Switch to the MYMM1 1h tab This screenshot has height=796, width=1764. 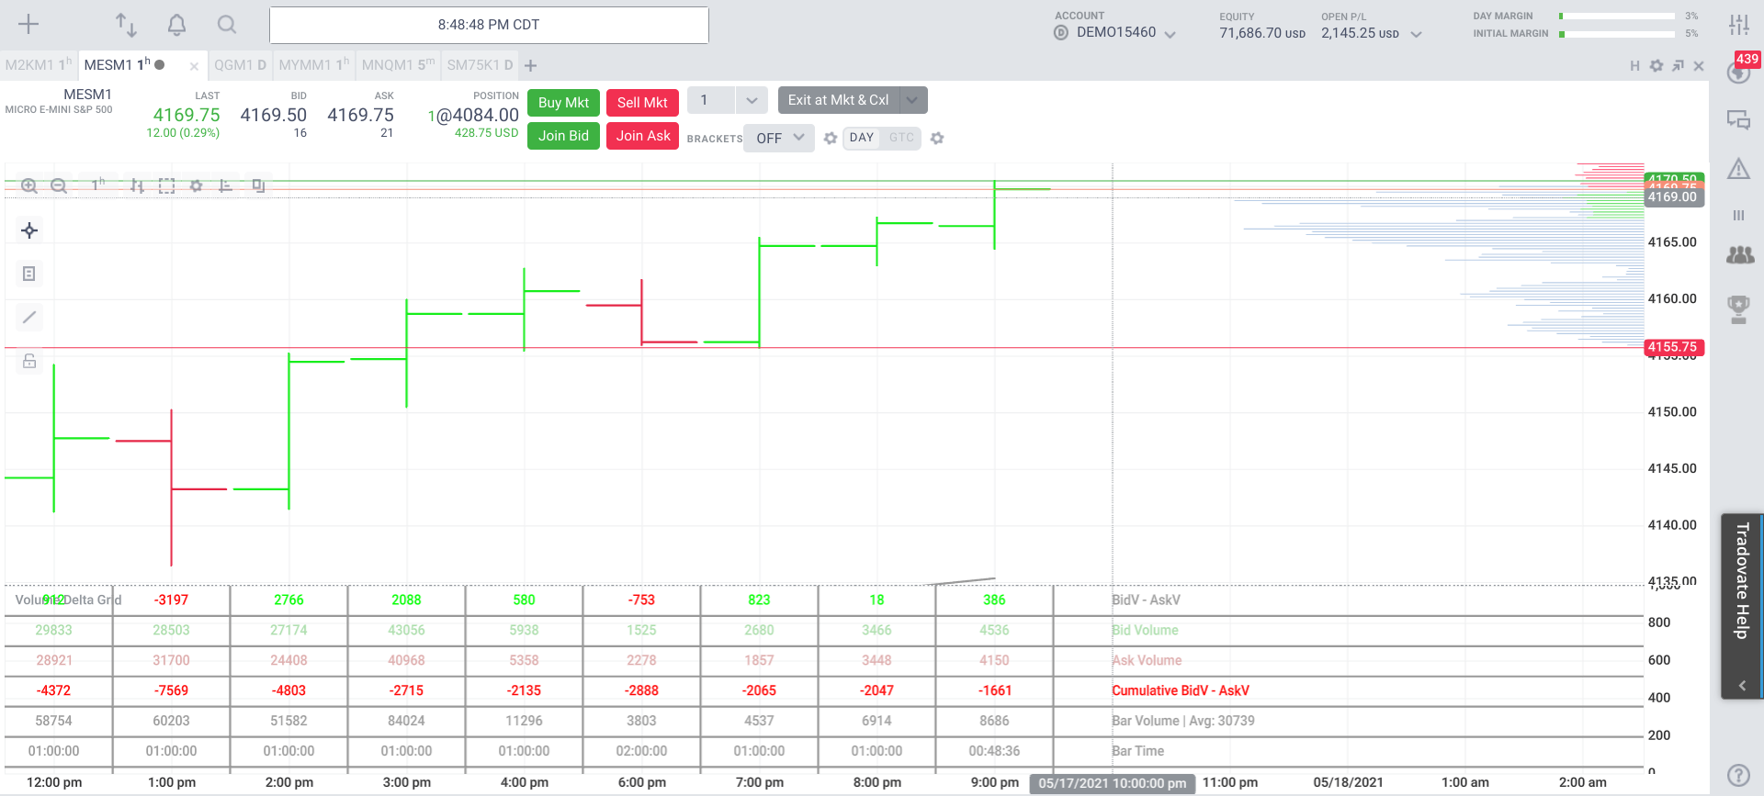click(x=314, y=64)
